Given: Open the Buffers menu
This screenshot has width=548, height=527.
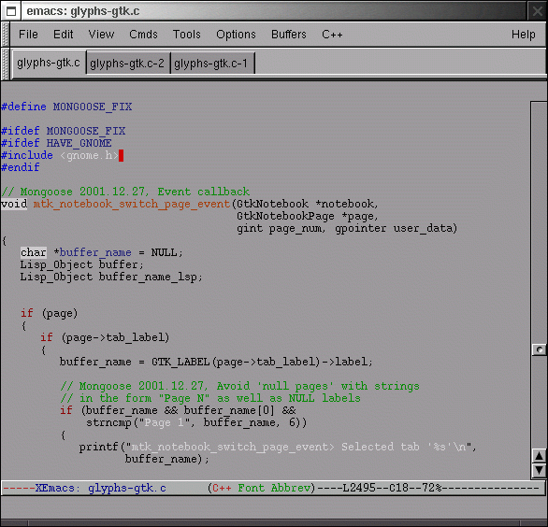Looking at the screenshot, I should coord(289,35).
